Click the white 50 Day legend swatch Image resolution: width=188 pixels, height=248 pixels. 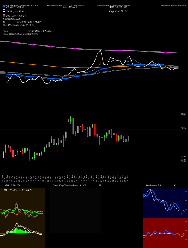click(4, 11)
